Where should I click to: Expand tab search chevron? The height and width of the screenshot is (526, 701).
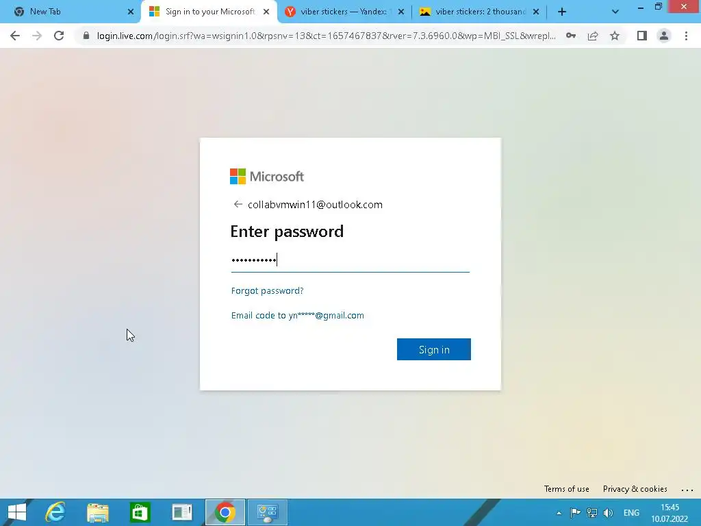point(615,12)
